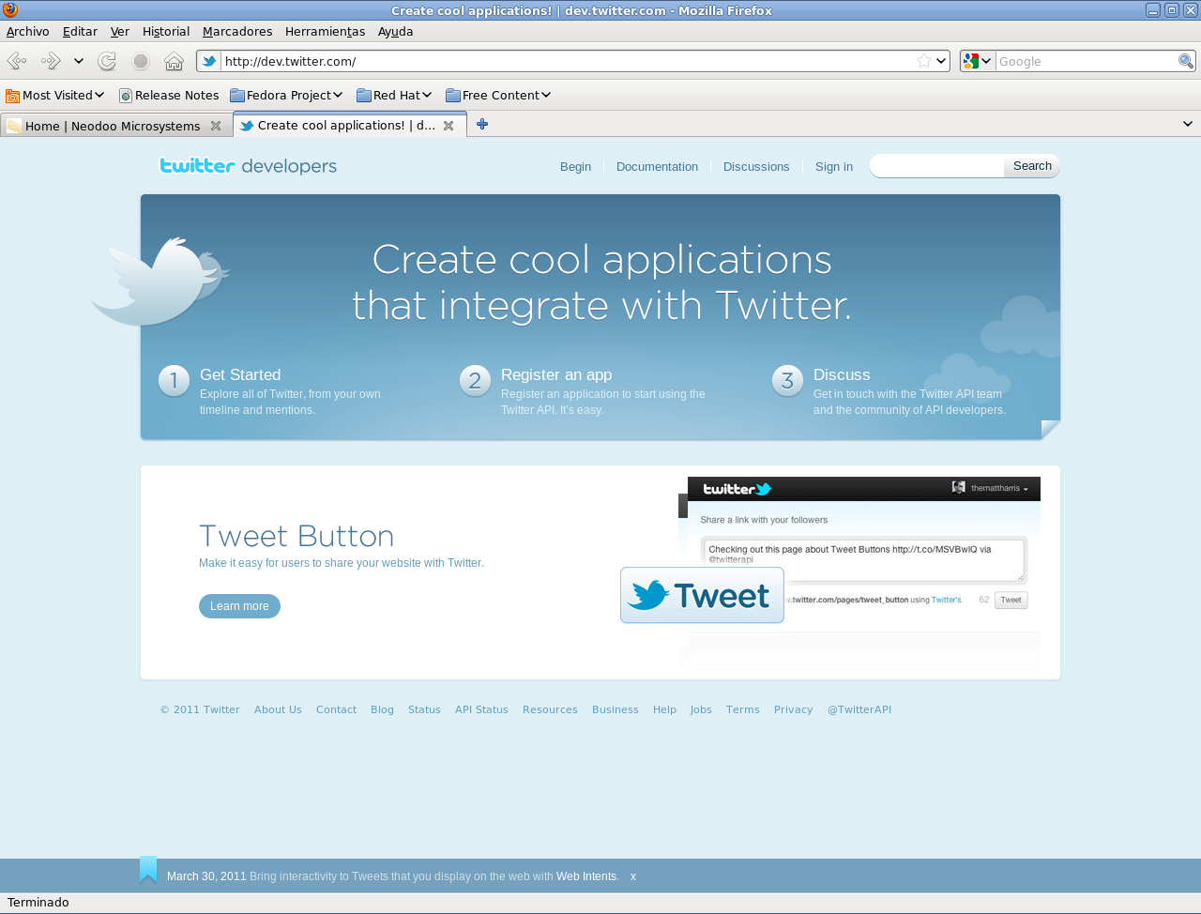Open the Terms footer link
Screen dimensions: 1201x914
coord(742,709)
